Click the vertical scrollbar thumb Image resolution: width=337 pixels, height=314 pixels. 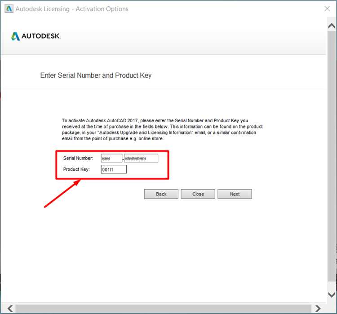pyautogui.click(x=332, y=156)
